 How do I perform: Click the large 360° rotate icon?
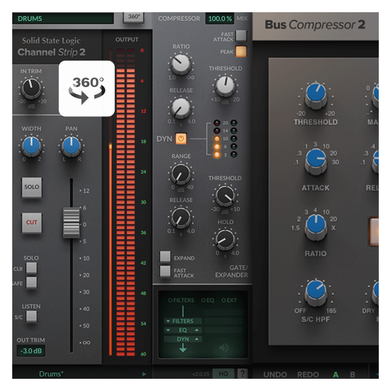pyautogui.click(x=87, y=88)
